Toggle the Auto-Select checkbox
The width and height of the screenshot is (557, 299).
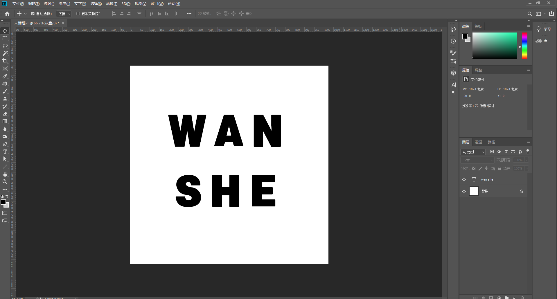point(33,14)
